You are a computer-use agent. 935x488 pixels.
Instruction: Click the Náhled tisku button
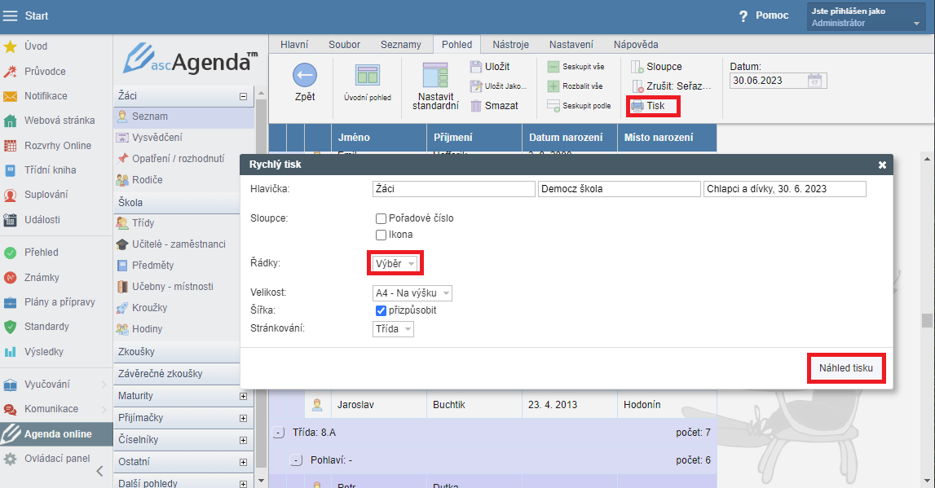tap(845, 368)
